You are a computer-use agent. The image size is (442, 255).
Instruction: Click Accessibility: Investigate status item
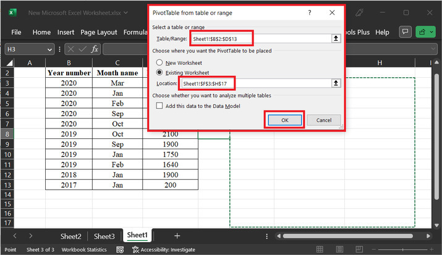click(x=164, y=249)
